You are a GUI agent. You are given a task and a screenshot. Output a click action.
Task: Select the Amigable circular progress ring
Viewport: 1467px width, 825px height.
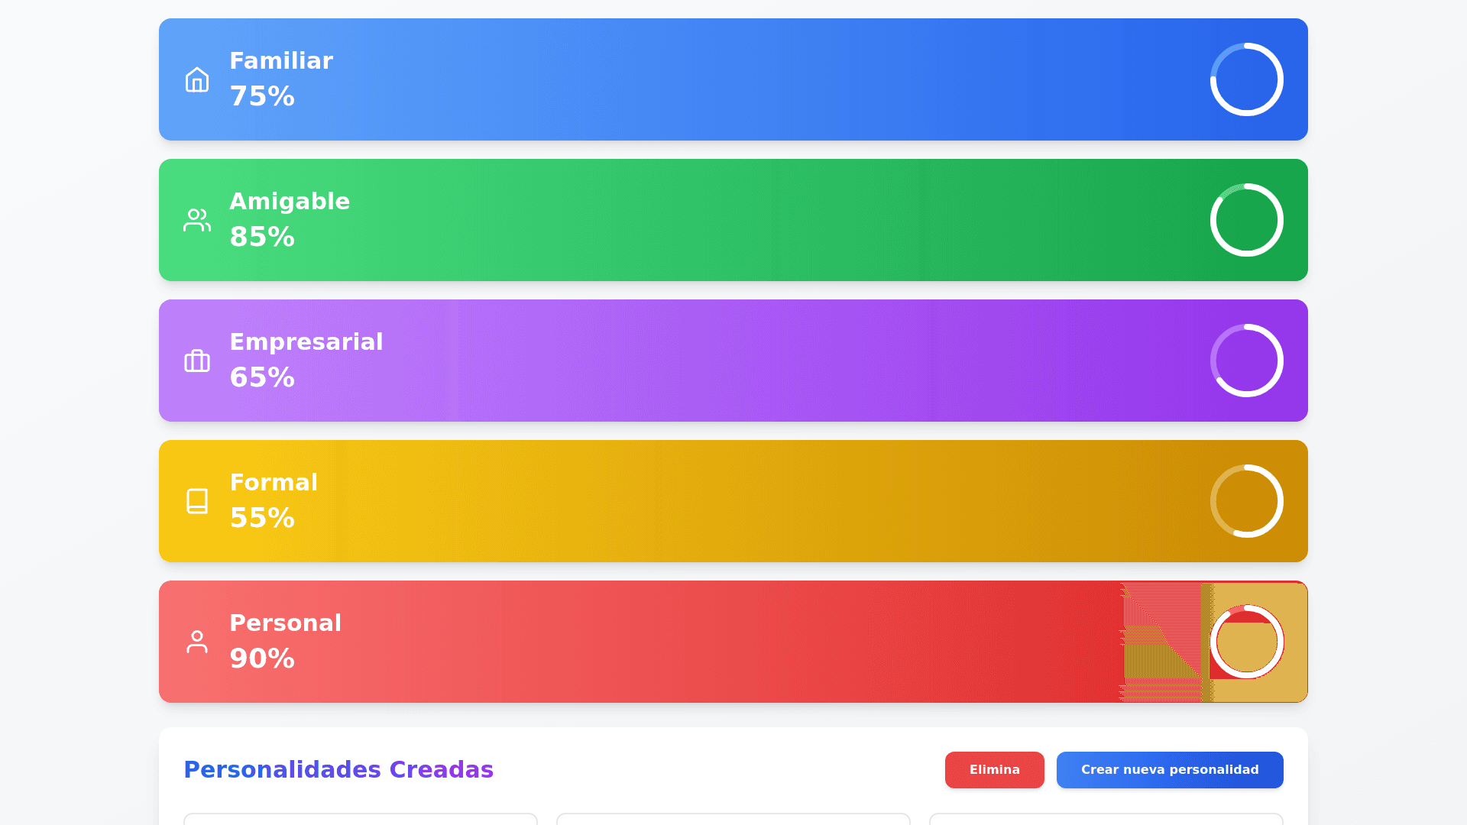1246,220
